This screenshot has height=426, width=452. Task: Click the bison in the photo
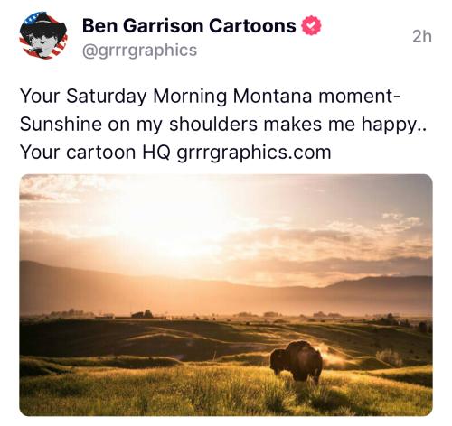[x=297, y=362]
